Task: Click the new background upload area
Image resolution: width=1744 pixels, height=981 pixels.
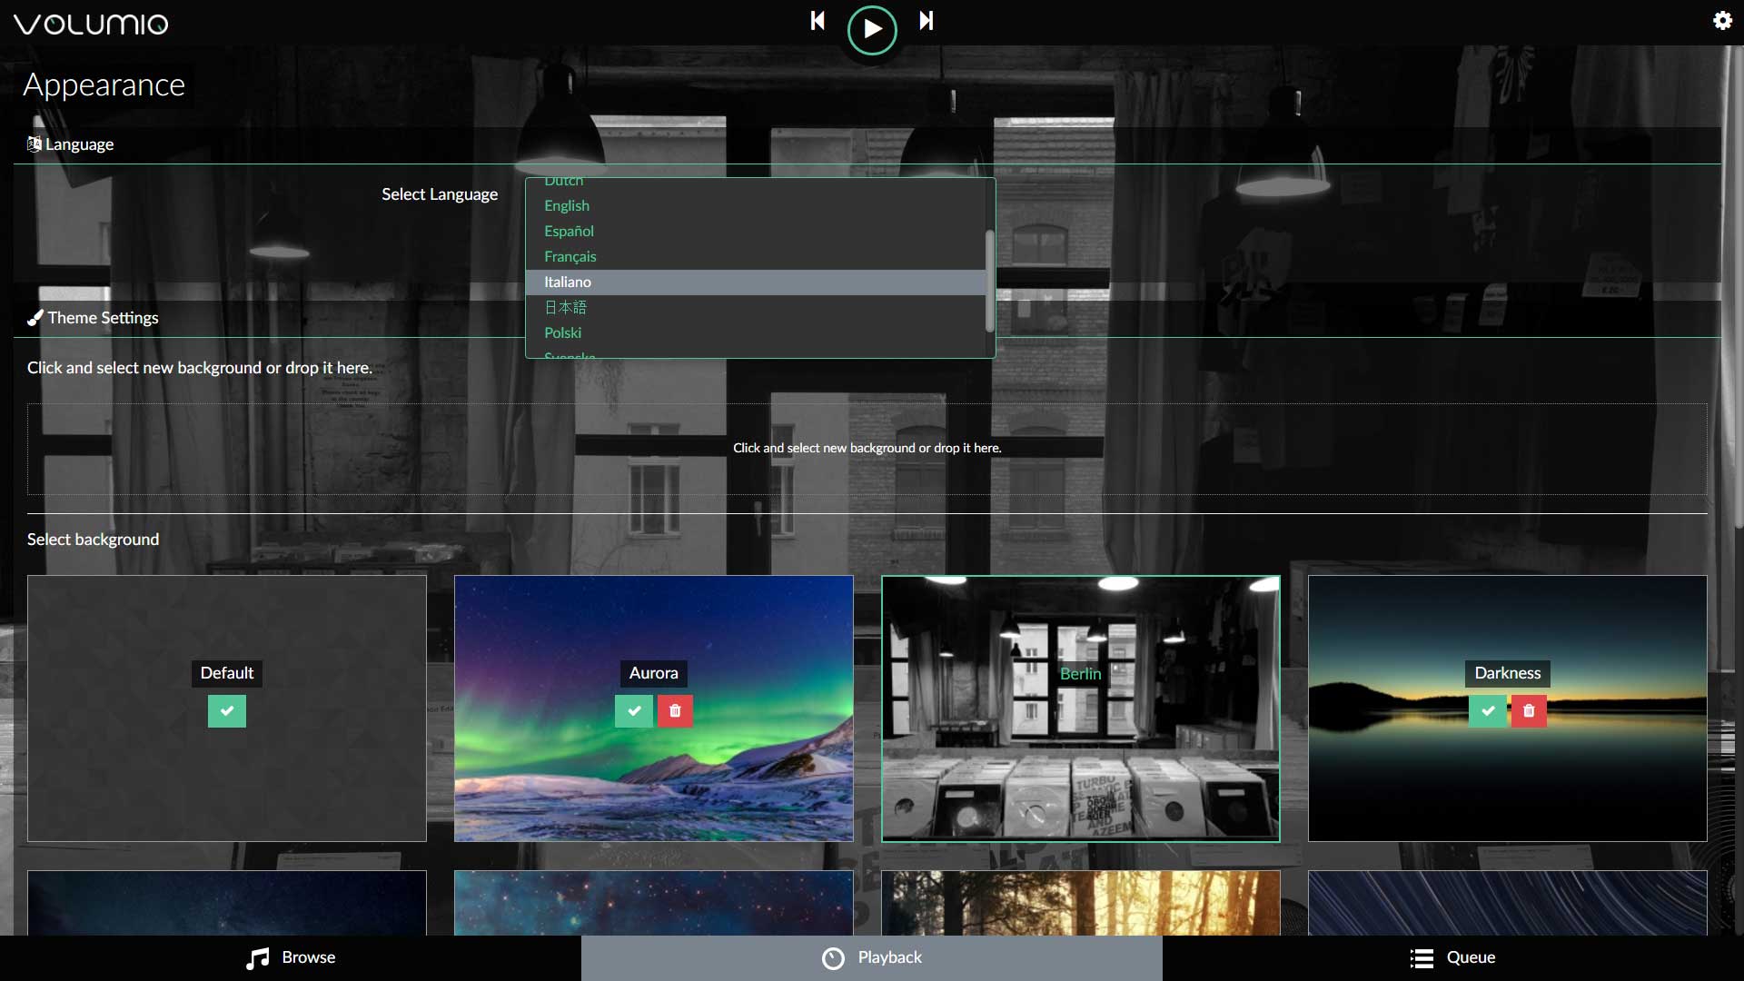Action: coord(867,448)
